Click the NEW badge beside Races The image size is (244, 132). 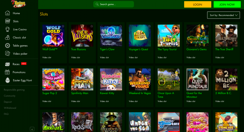[24, 64]
